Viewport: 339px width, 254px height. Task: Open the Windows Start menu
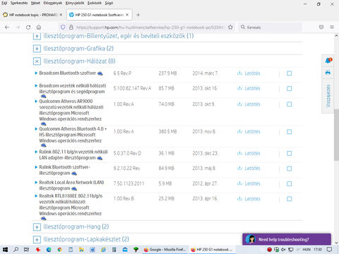pyautogui.click(x=5, y=250)
